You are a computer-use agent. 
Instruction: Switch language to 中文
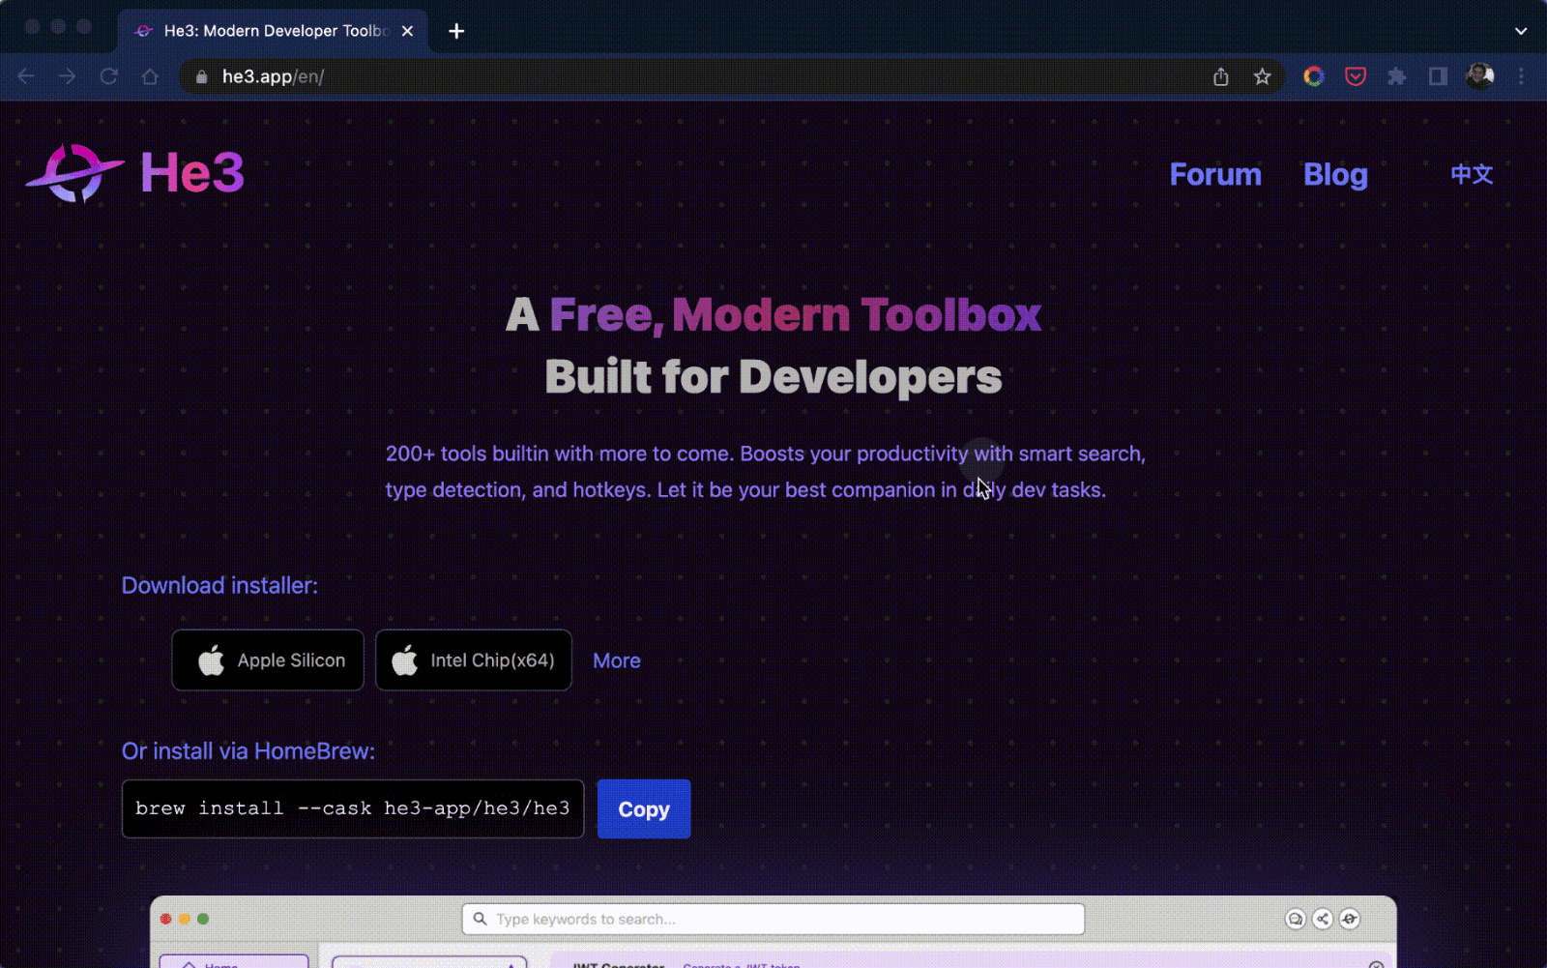point(1471,175)
